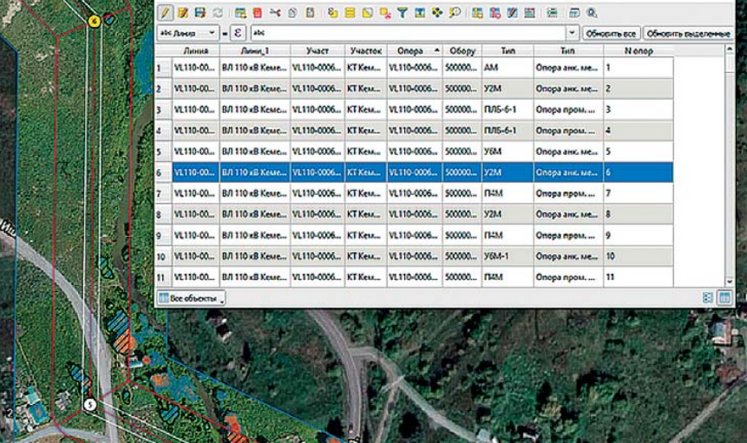Switch to table view

tap(724, 297)
